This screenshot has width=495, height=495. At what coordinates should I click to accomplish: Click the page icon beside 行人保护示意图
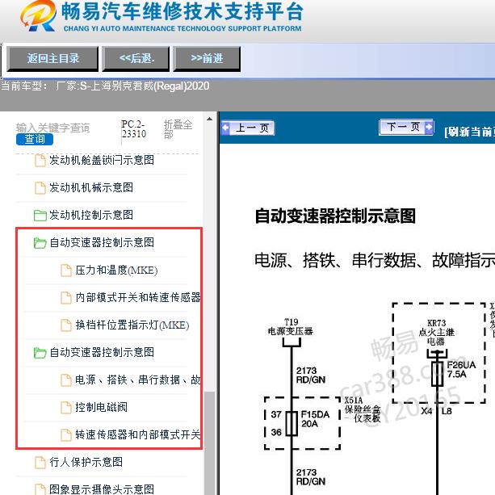(x=40, y=463)
